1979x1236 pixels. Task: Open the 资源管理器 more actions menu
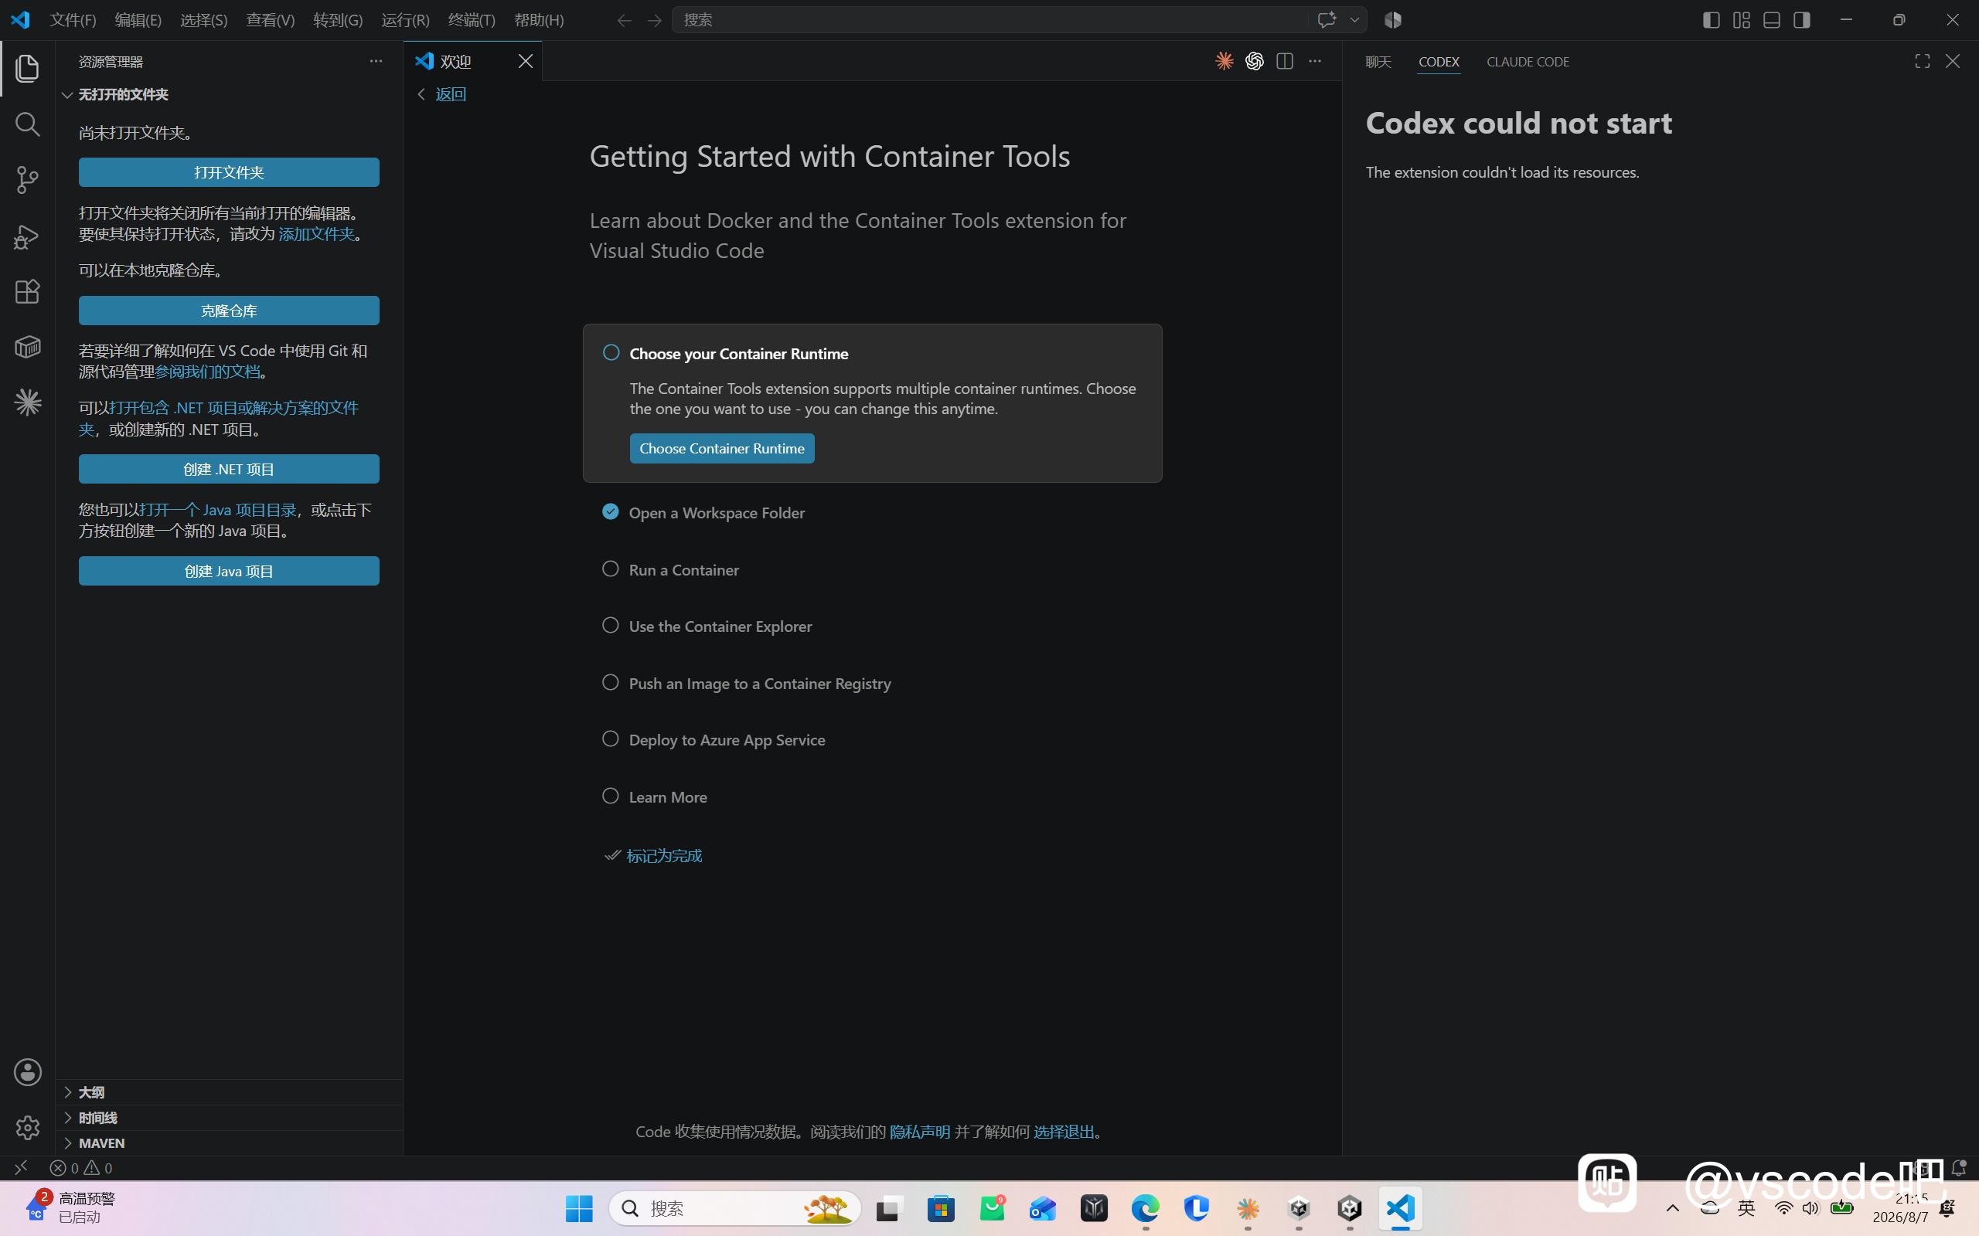click(376, 61)
